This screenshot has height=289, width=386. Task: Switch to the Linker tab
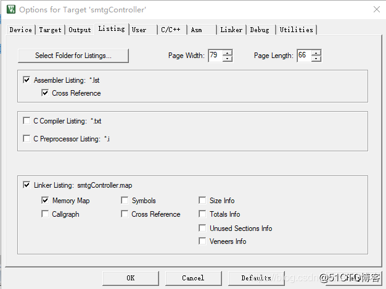click(x=231, y=30)
